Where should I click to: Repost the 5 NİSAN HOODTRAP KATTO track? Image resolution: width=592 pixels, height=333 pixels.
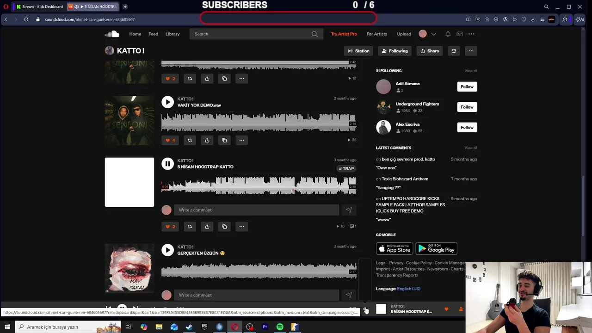pyautogui.click(x=190, y=227)
